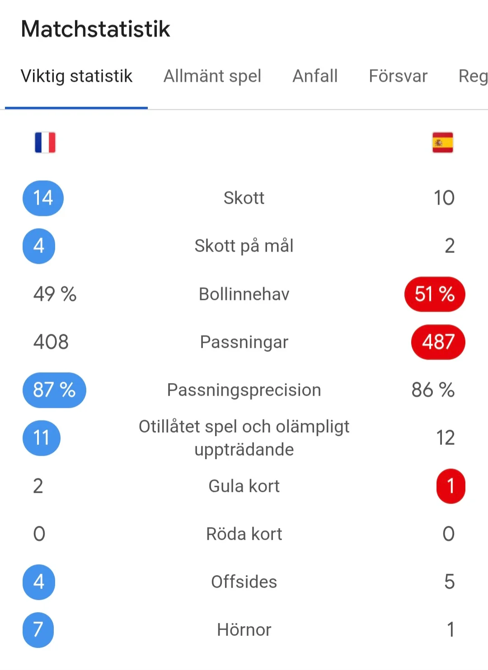Tap the red 1 yellow card badge

451,486
